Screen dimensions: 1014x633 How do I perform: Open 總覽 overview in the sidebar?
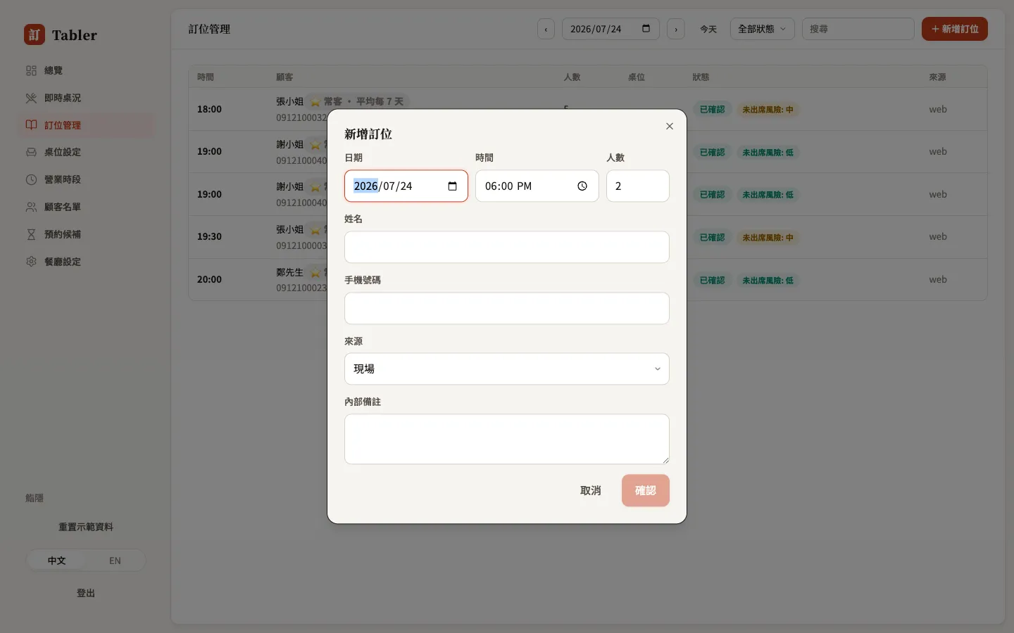click(85, 70)
